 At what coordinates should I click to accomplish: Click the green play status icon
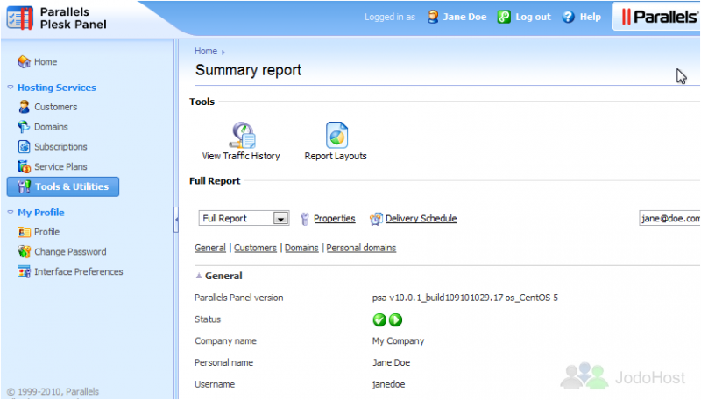click(x=396, y=319)
